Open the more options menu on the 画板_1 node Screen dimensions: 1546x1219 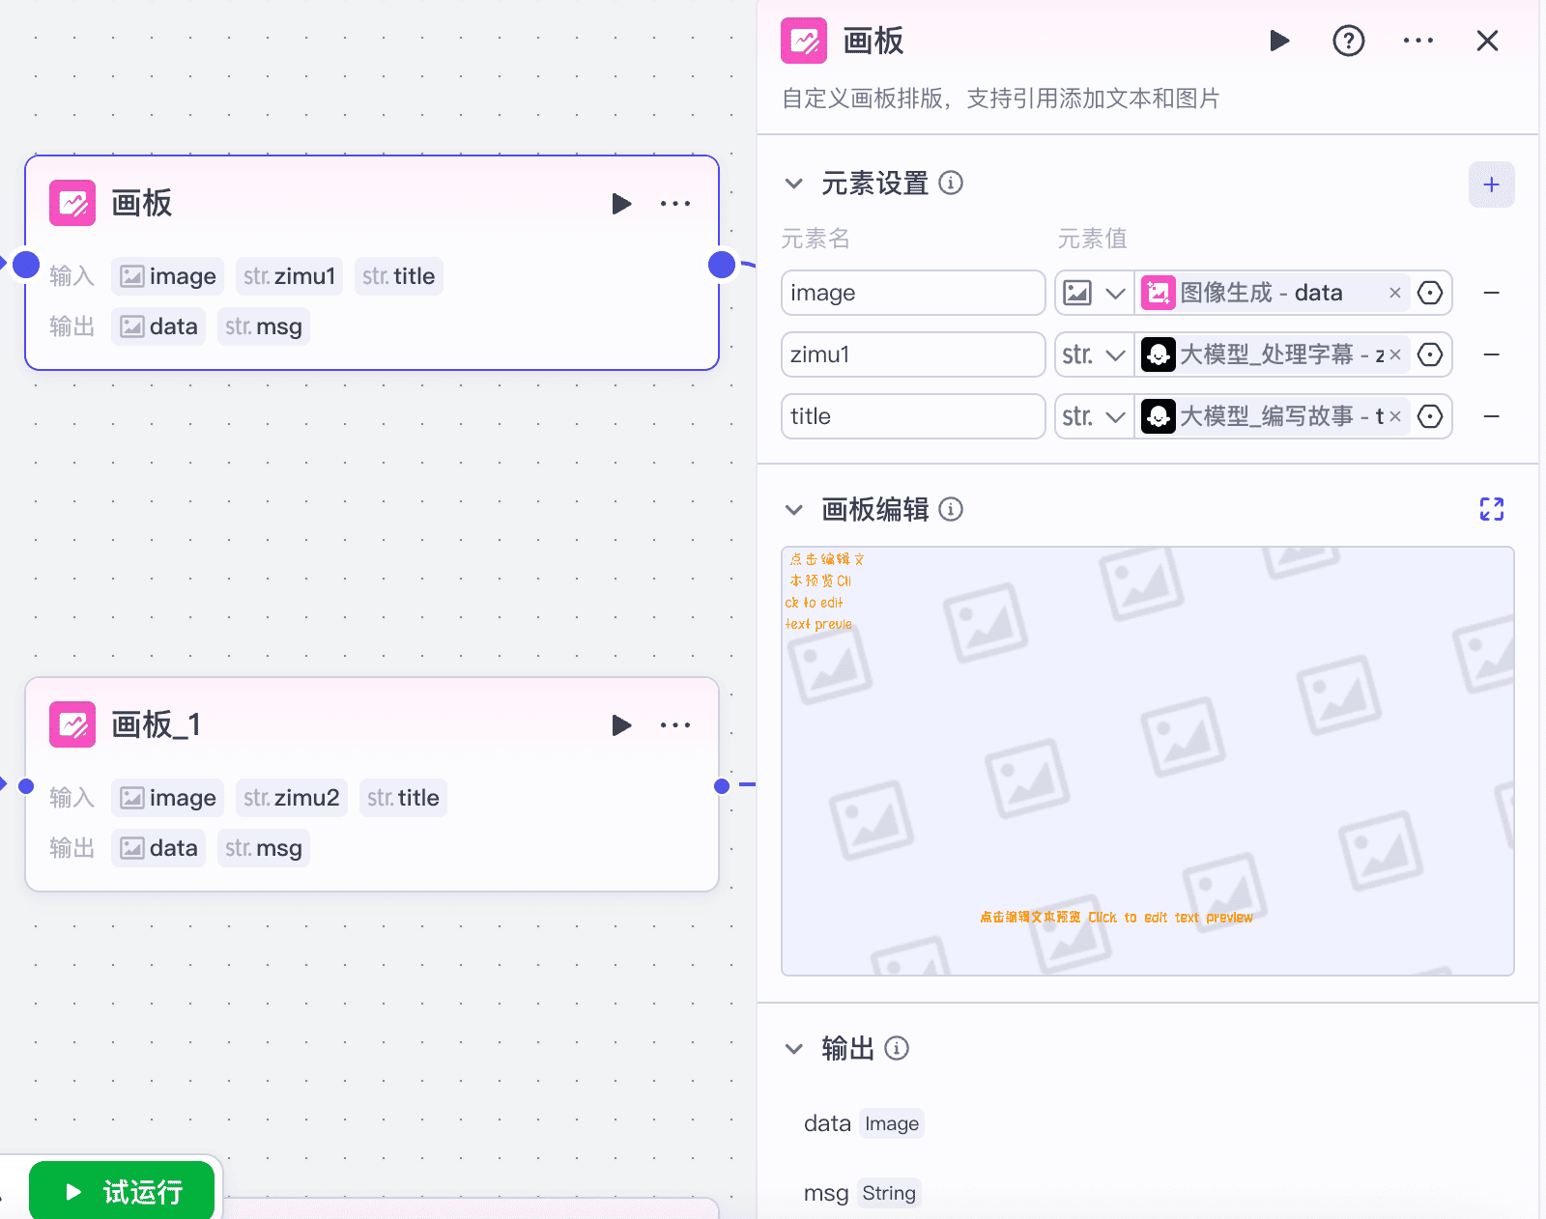(675, 724)
